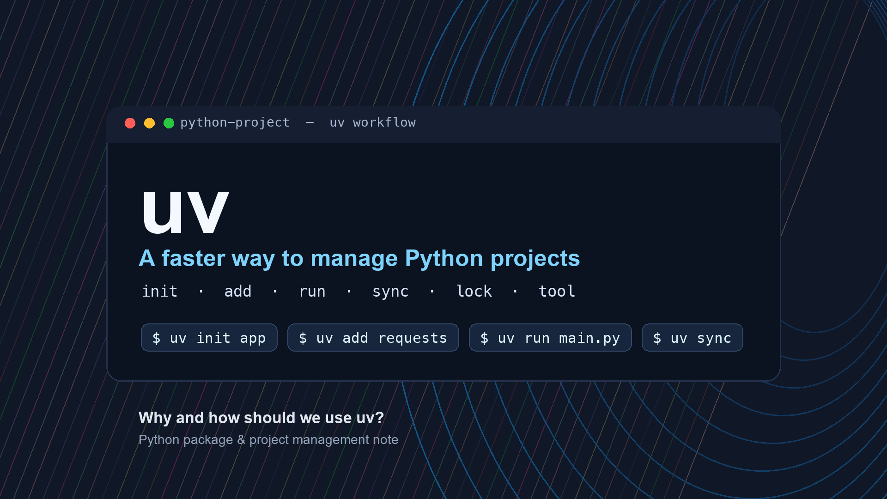887x499 pixels.
Task: Click the 'uv workflow' title bar text
Action: pos(372,122)
